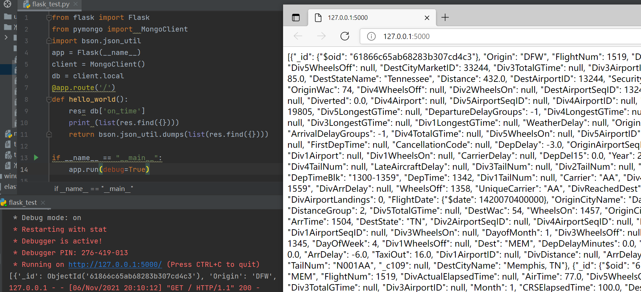Click the 'GET / HTTP/1.1' log line in console

[x=135, y=288]
